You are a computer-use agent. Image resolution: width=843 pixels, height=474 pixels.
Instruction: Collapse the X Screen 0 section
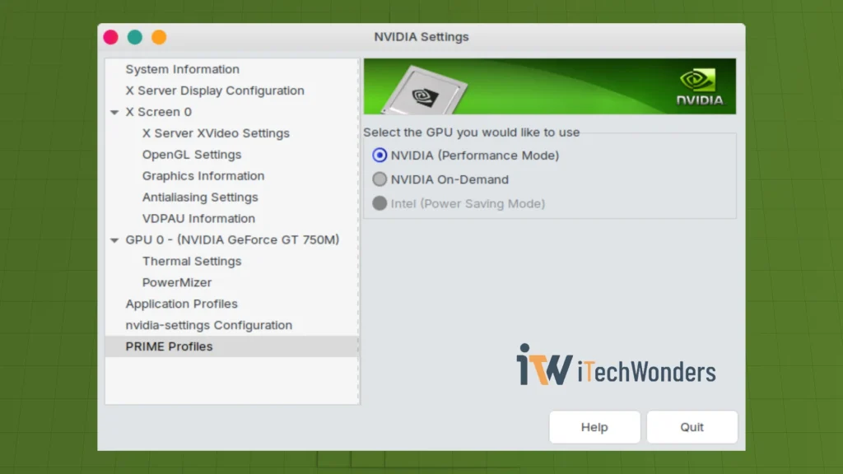[114, 112]
